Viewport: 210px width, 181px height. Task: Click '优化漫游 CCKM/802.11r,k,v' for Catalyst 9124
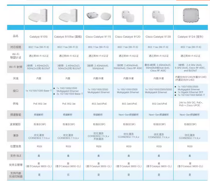tap(190, 137)
